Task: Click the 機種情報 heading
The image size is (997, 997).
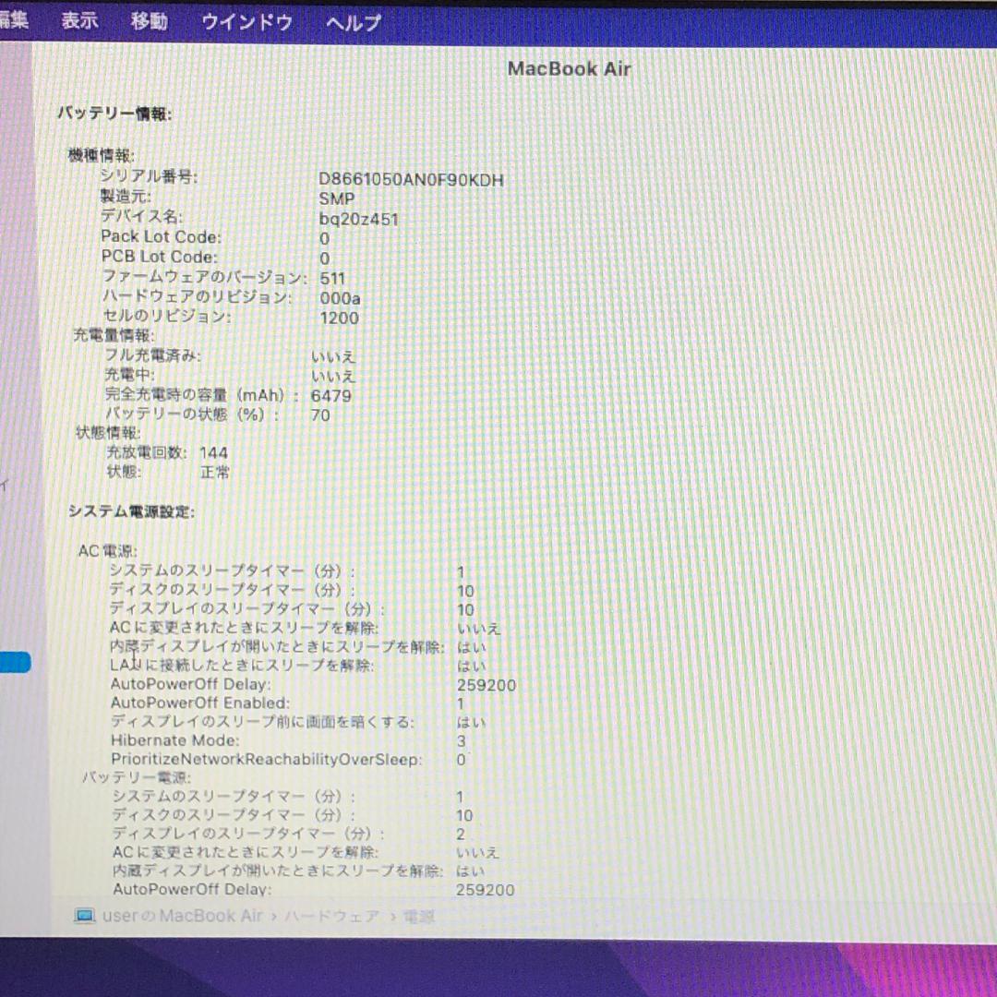Action: [102, 155]
